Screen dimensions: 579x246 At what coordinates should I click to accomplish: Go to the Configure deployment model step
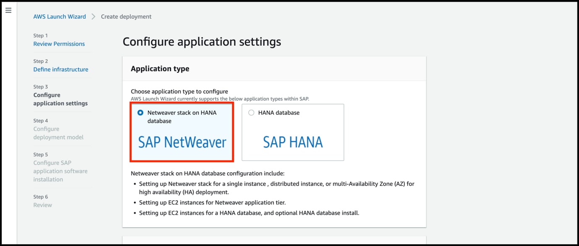[58, 133]
